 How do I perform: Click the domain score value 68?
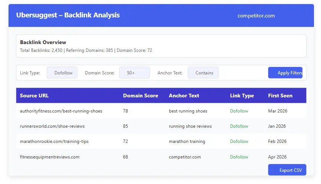tap(125, 157)
